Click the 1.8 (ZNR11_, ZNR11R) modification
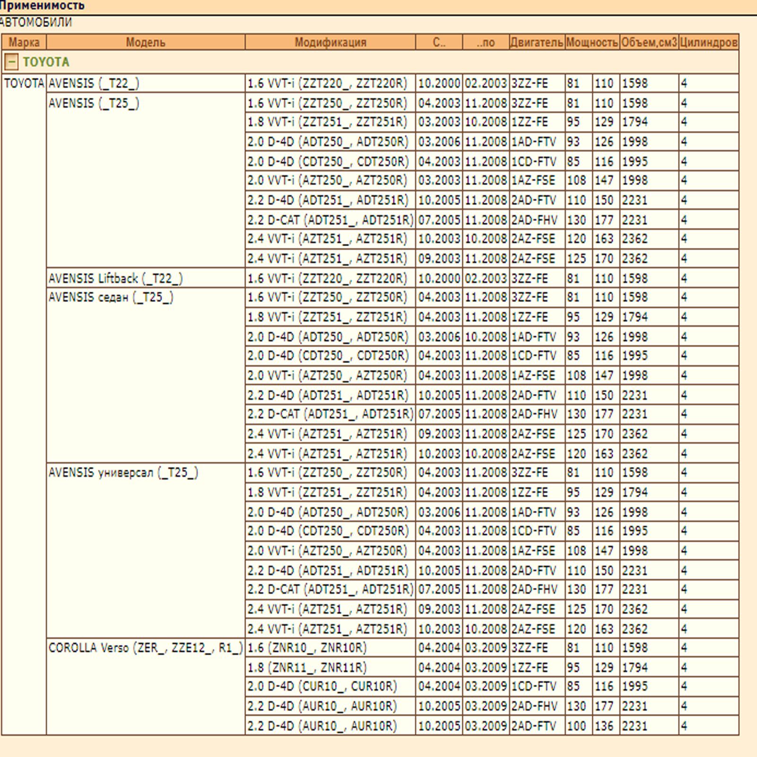The height and width of the screenshot is (757, 757). (307, 668)
